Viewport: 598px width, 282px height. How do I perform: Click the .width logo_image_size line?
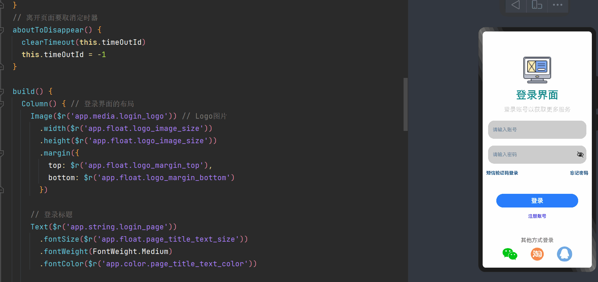coord(126,129)
